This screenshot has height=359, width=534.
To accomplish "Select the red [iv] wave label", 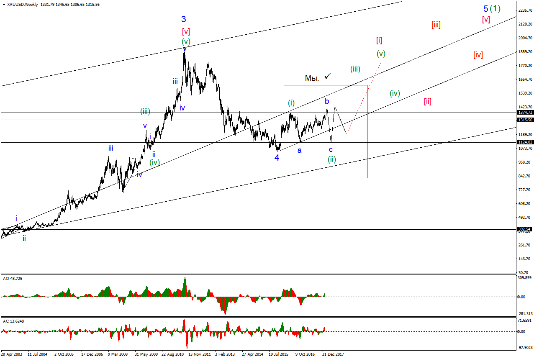I will [478, 54].
